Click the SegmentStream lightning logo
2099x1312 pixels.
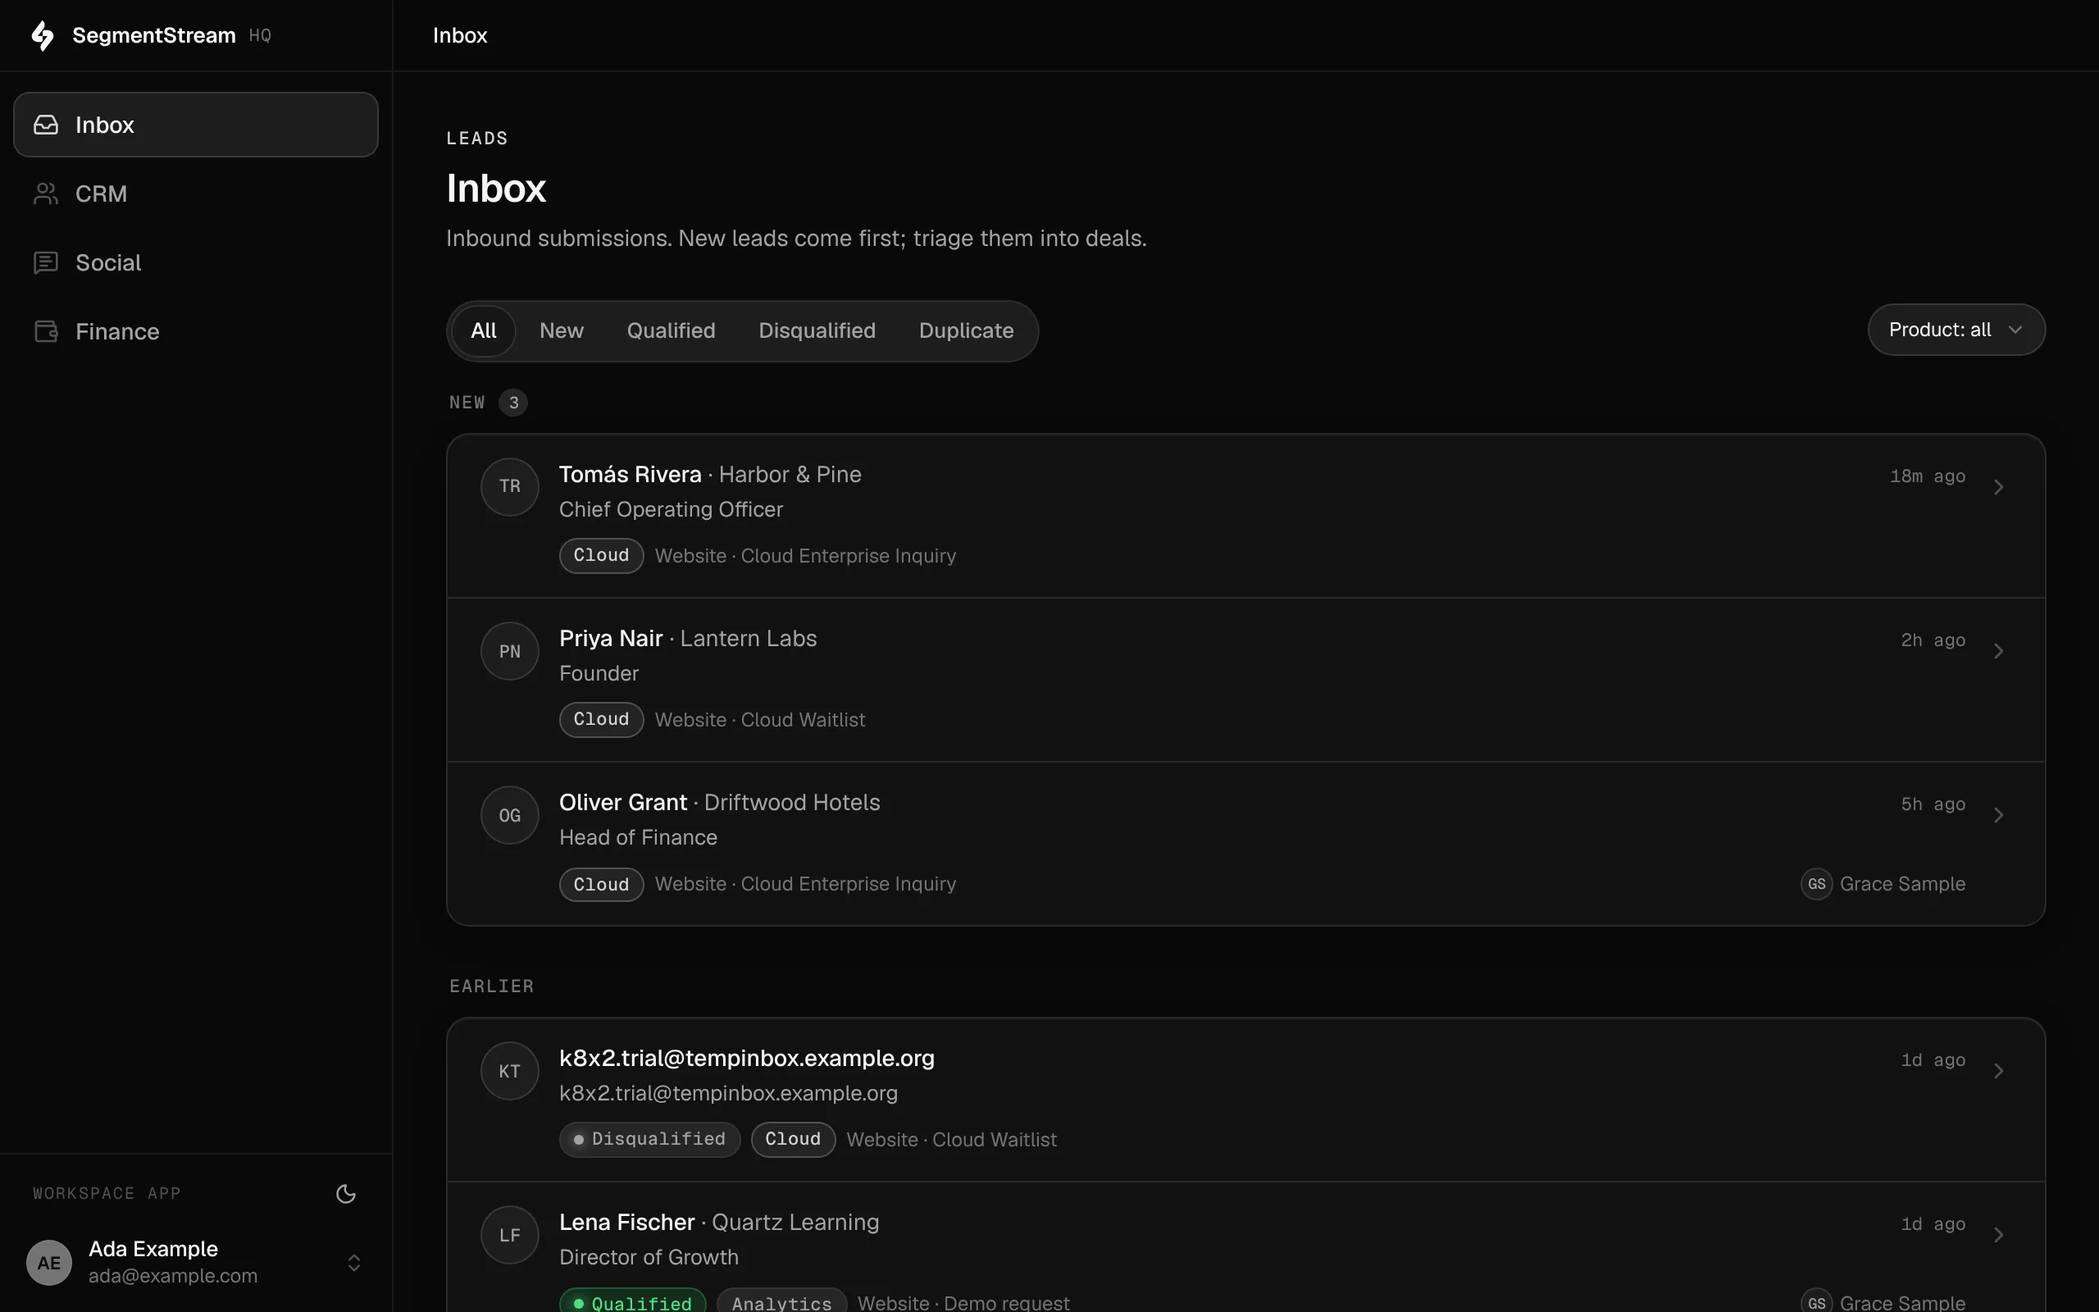click(x=43, y=35)
